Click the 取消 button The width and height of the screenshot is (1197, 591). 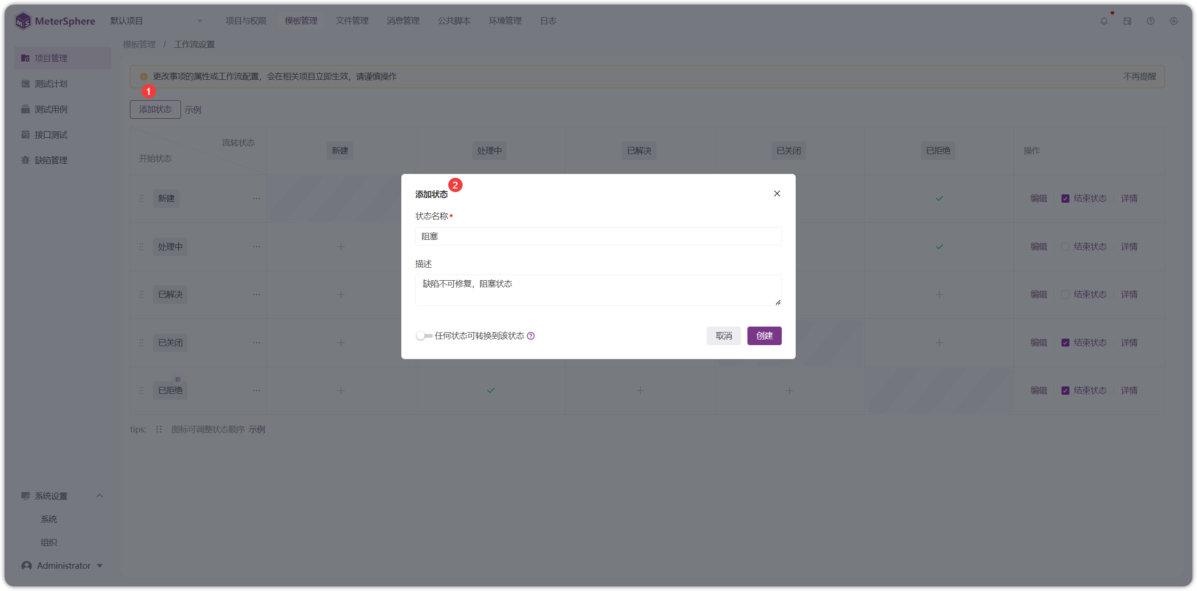pos(724,336)
